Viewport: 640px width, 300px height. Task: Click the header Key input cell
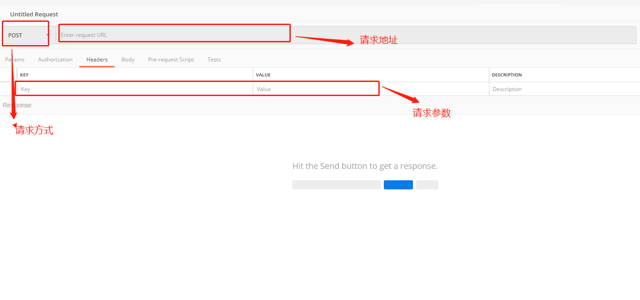pyautogui.click(x=135, y=89)
